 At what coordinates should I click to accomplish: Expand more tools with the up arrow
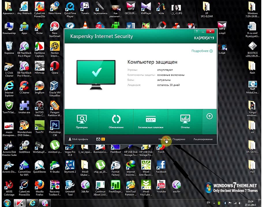(209, 116)
